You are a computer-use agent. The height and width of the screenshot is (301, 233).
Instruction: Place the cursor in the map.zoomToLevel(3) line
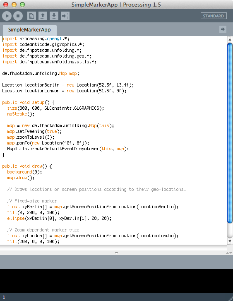click(31, 137)
